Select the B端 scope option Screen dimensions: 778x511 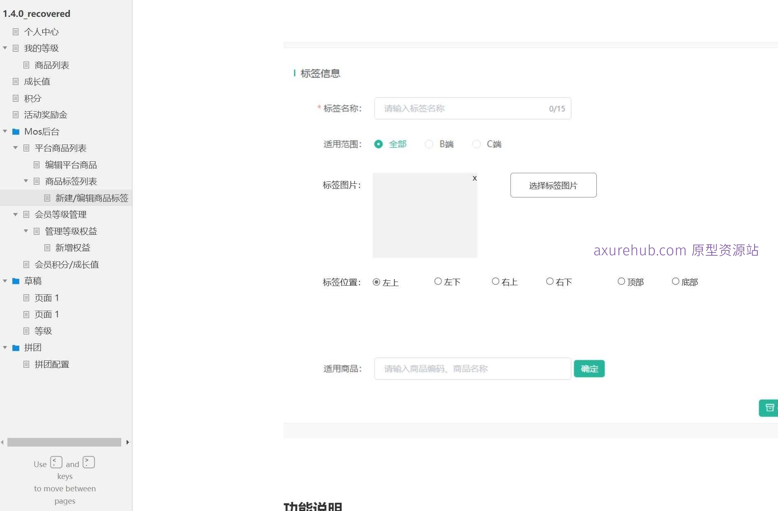click(429, 144)
